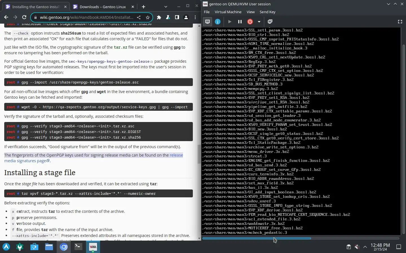Shut down the virtual machine power icon
This screenshot has width=406, height=253.
tap(250, 22)
